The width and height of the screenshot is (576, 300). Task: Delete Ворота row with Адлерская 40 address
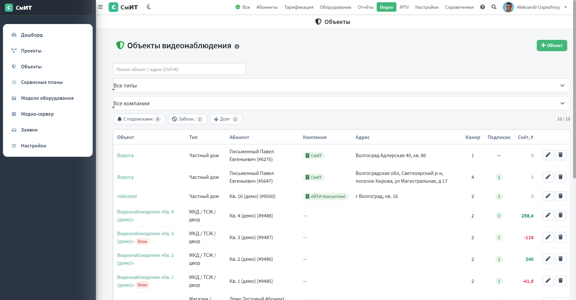pyautogui.click(x=560, y=155)
